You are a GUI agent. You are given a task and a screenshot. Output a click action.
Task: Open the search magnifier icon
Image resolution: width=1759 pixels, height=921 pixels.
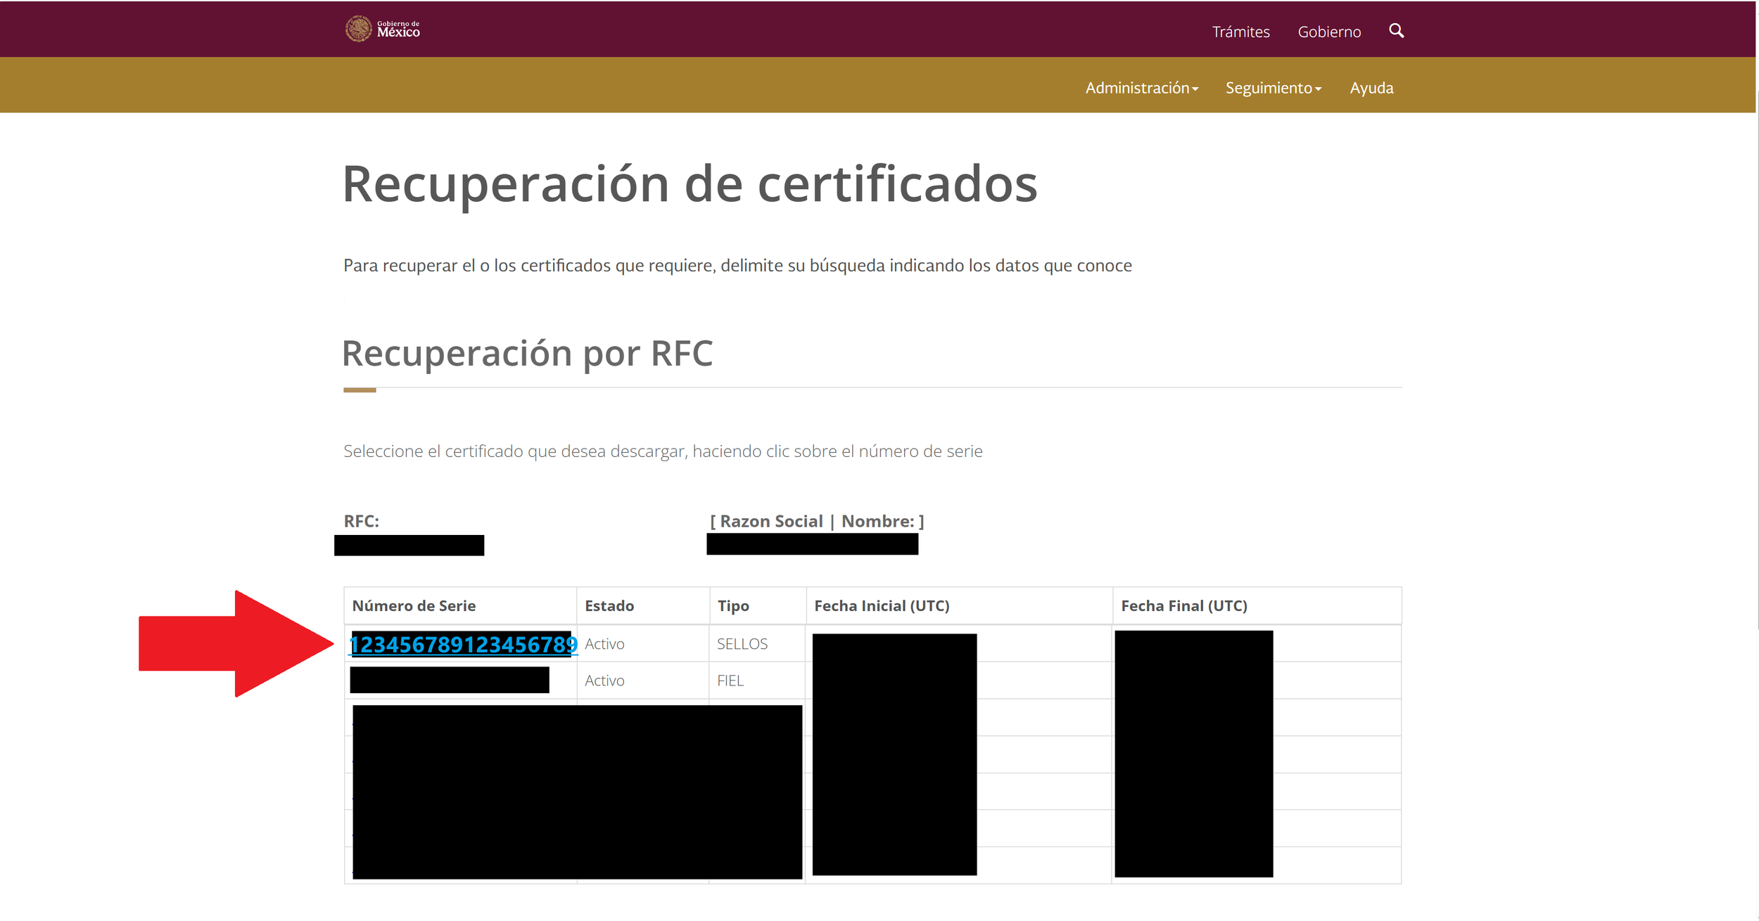(1396, 31)
